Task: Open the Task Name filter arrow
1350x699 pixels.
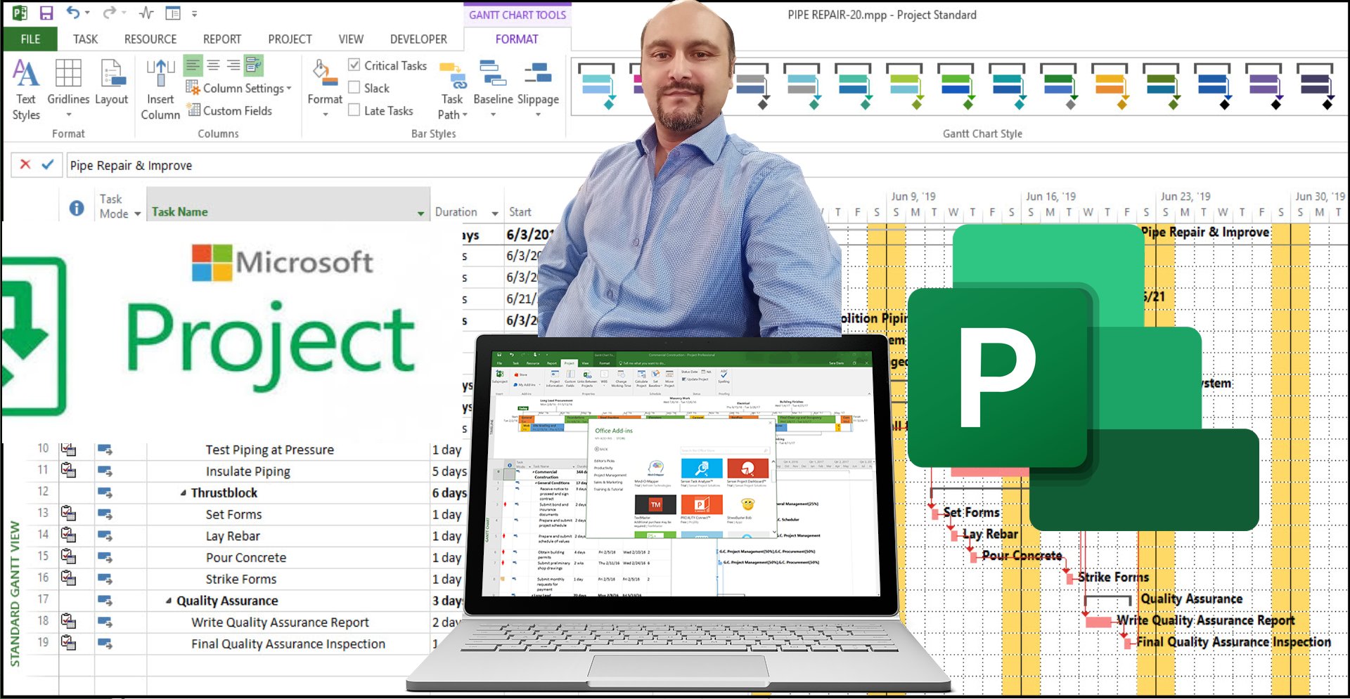Action: (x=420, y=212)
